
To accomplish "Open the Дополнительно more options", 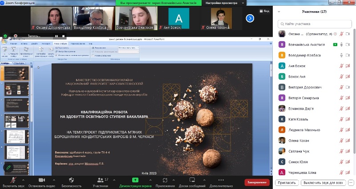I will [221, 182].
